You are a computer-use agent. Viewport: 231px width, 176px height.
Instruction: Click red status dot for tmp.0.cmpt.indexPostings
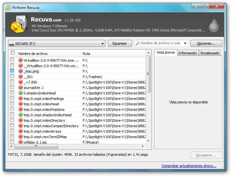pos(21,98)
